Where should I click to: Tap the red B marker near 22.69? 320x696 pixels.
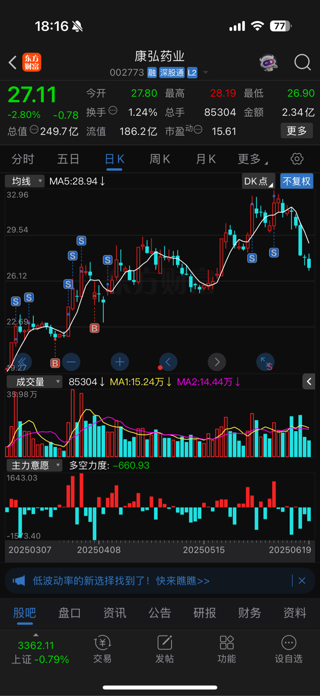click(95, 328)
